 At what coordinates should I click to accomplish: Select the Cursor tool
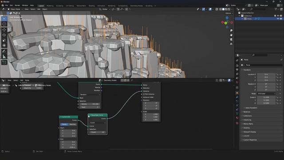(x=4, y=24)
